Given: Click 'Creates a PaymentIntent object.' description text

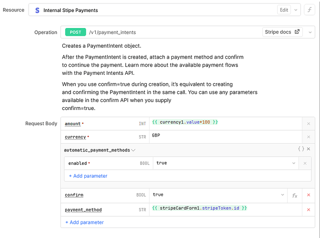Looking at the screenshot, I should pos(101,46).
